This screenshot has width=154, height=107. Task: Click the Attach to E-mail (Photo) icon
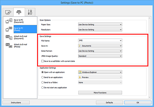9,45
